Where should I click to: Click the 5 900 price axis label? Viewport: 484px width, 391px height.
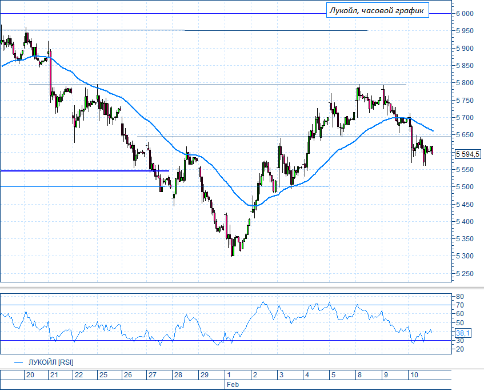465,48
